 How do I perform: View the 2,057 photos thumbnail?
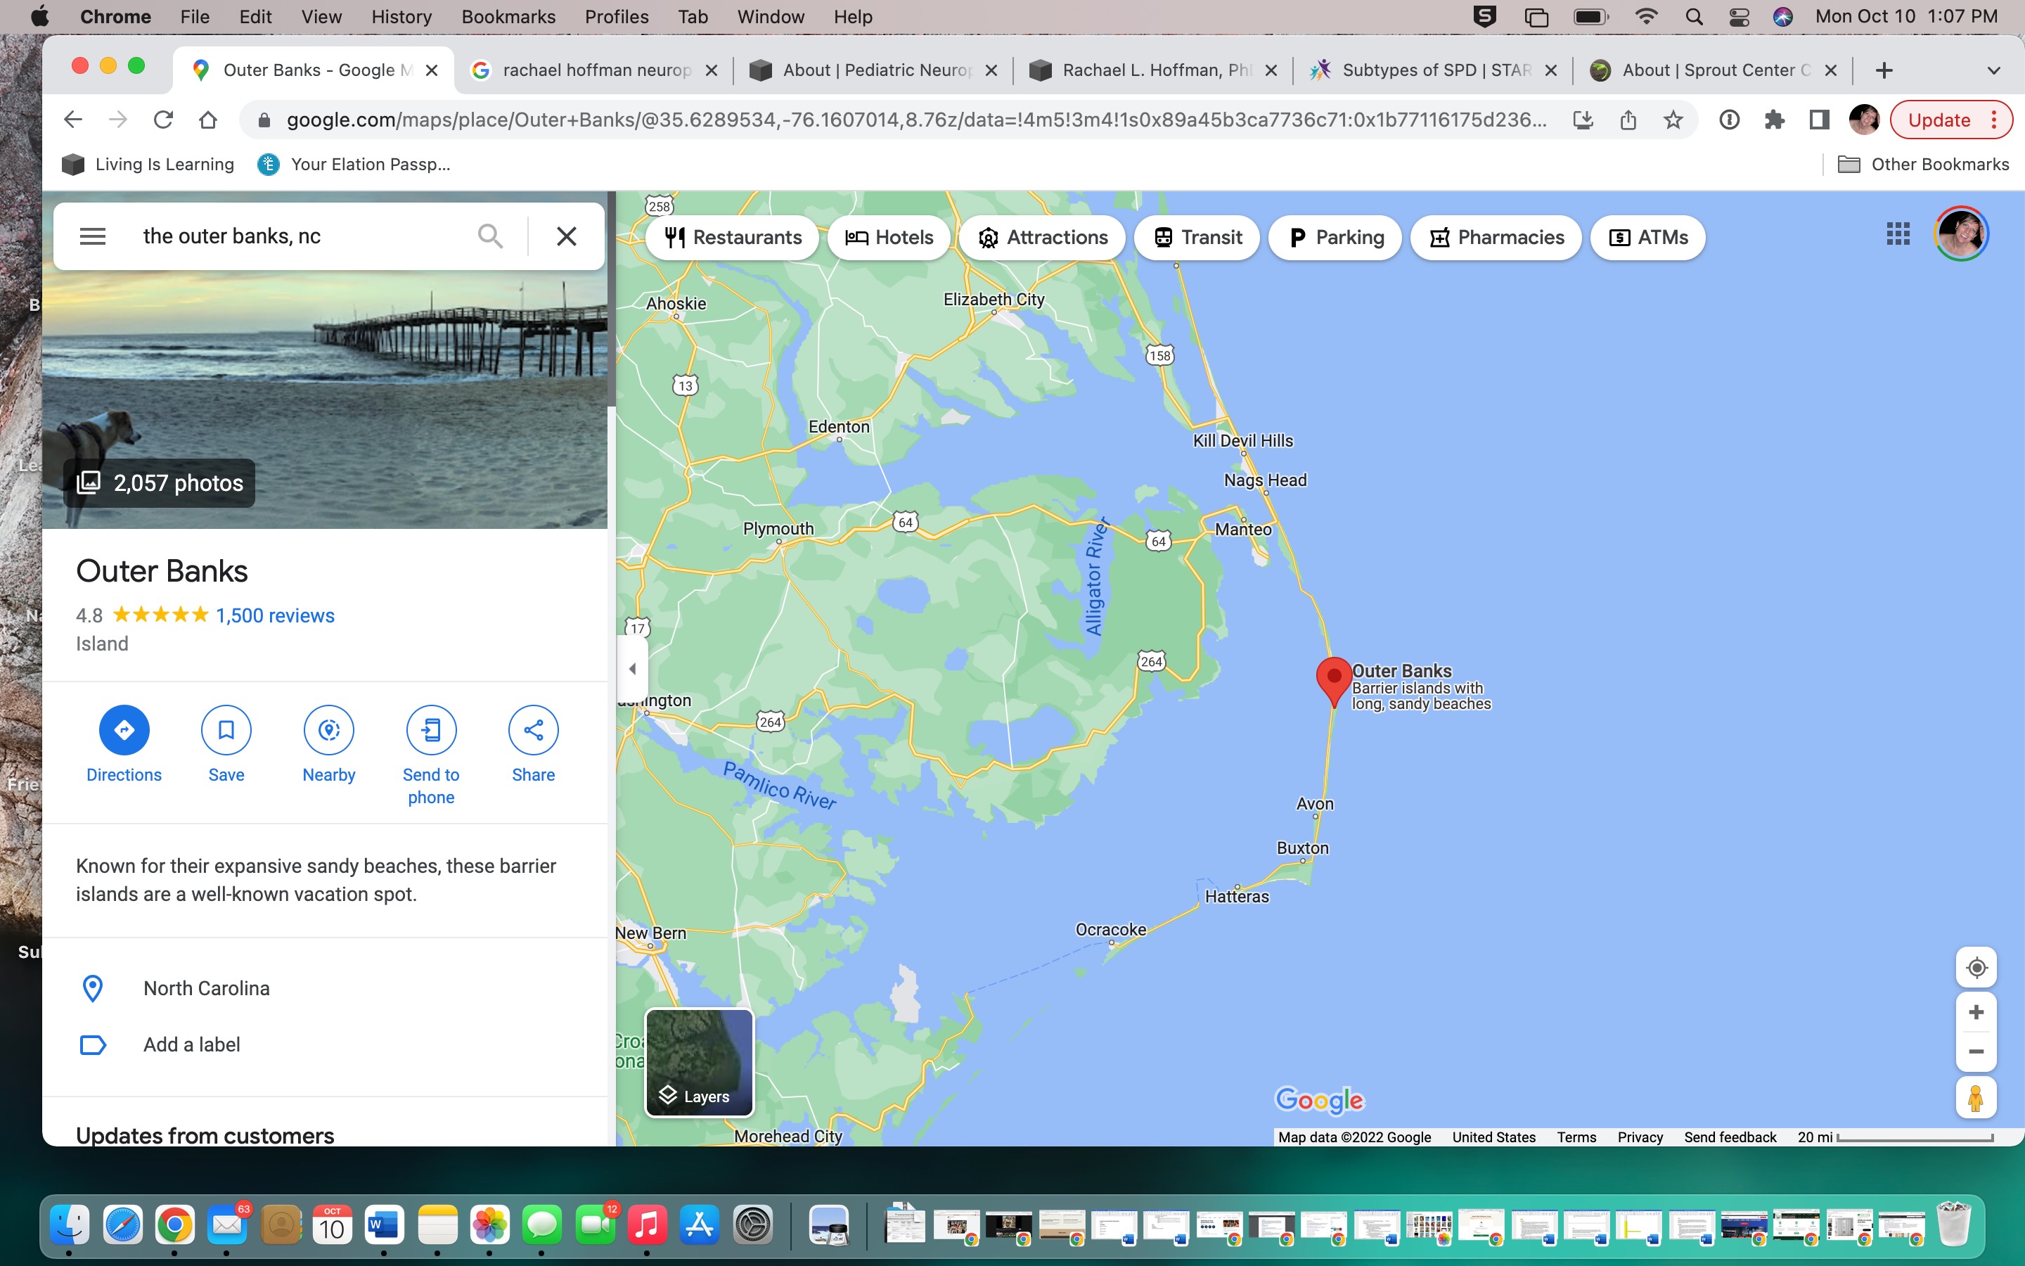160,483
